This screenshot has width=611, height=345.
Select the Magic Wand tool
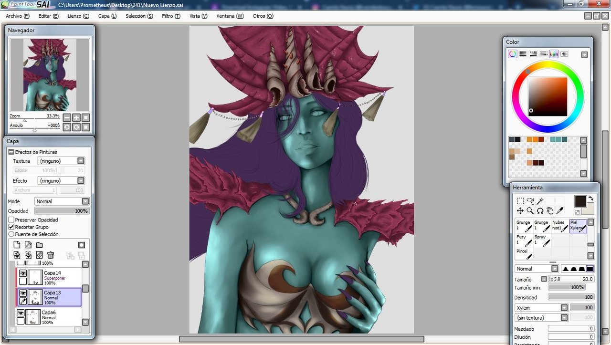click(x=540, y=201)
